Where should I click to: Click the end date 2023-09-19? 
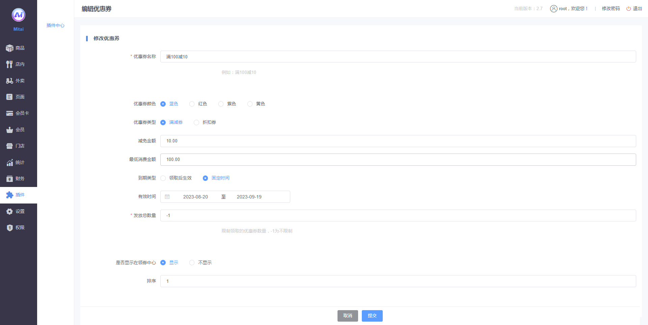(249, 197)
